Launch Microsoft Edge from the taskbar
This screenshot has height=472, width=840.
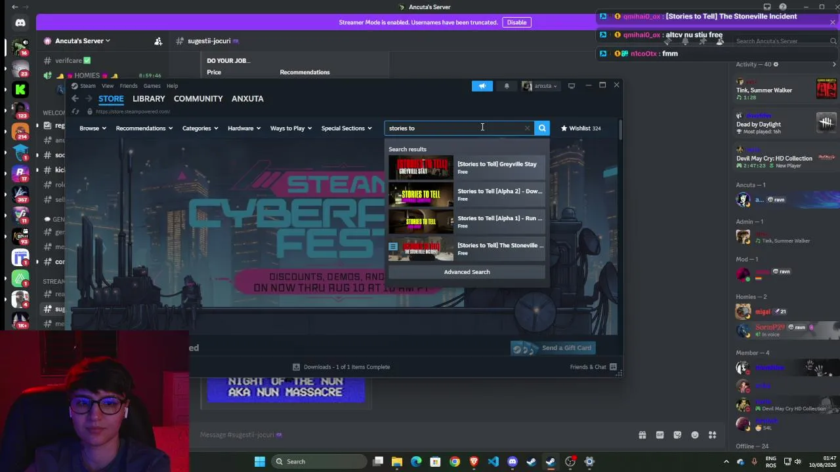[416, 462]
